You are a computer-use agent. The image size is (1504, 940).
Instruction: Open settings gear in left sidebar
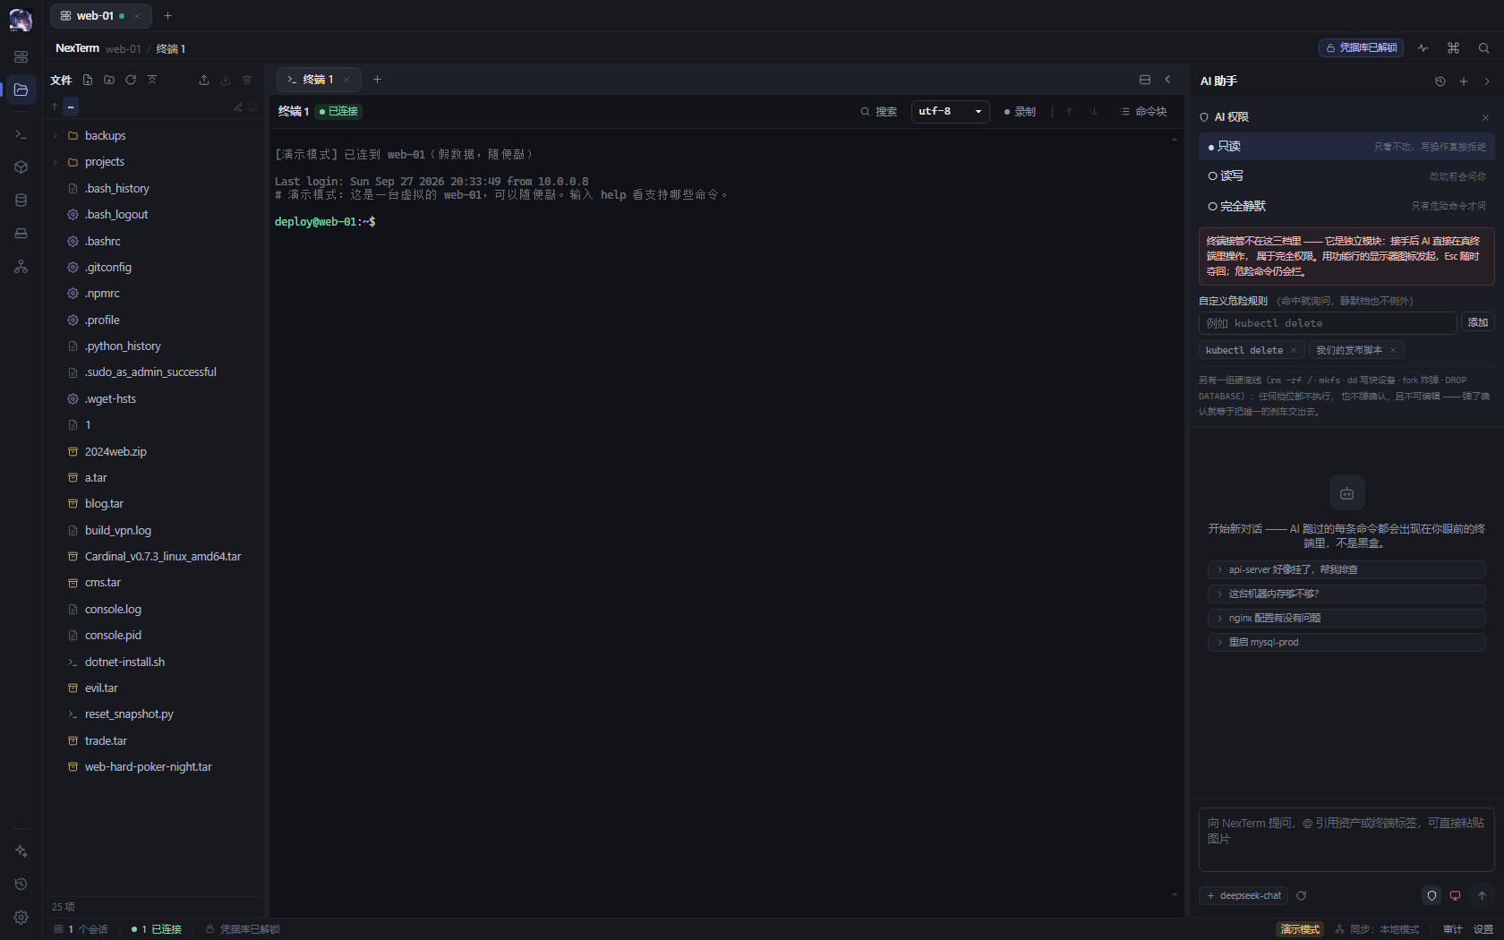21,917
